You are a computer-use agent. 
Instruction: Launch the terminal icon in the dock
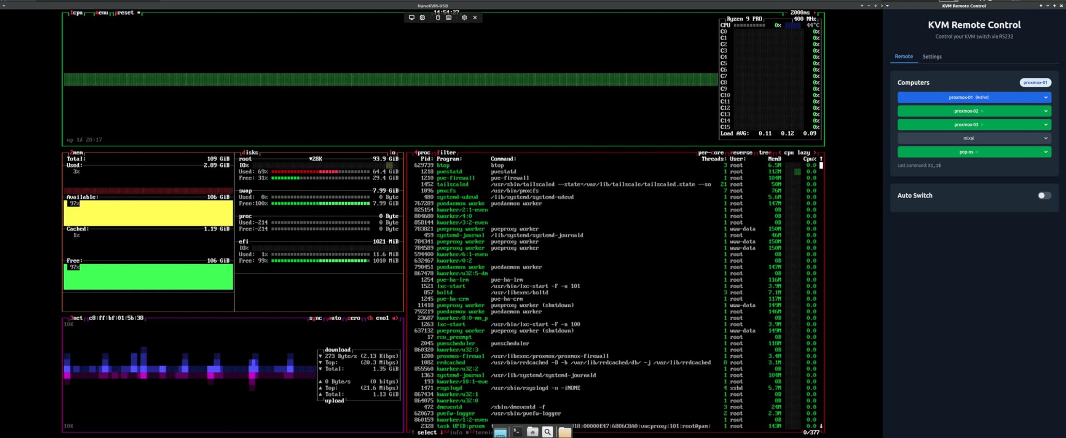517,432
